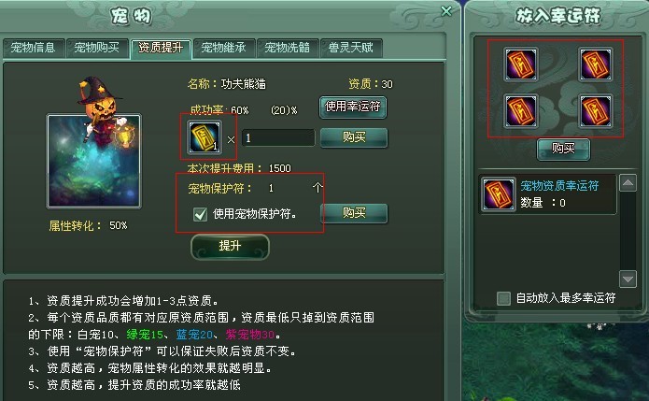Click the yellow talisman item icon

205,137
